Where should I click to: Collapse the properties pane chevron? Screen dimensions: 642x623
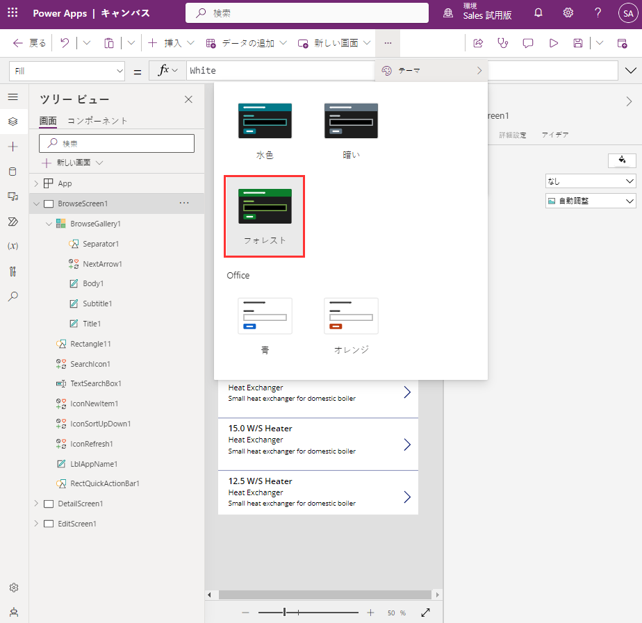tap(629, 101)
